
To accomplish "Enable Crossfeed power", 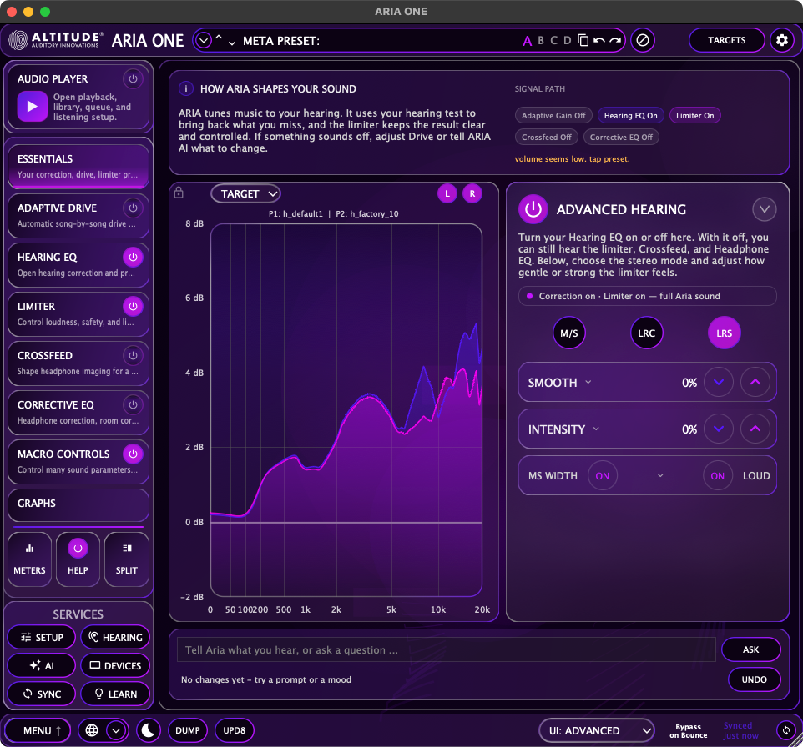I will coord(133,356).
